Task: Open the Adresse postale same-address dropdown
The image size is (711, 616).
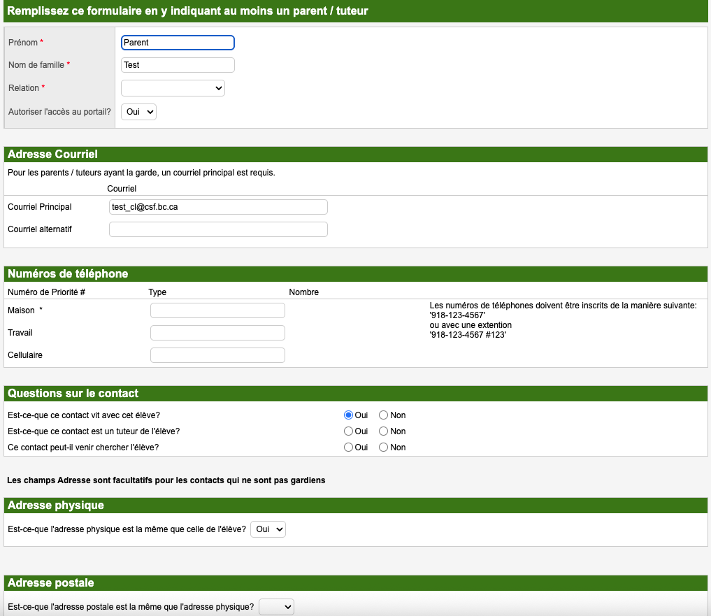Action: tap(276, 608)
